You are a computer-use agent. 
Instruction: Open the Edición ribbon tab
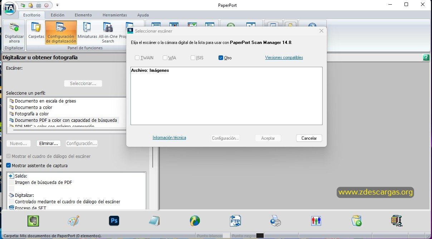click(x=58, y=15)
